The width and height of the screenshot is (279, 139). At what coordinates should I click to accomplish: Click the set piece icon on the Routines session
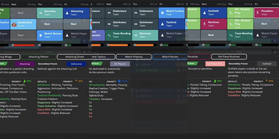coord(204,24)
